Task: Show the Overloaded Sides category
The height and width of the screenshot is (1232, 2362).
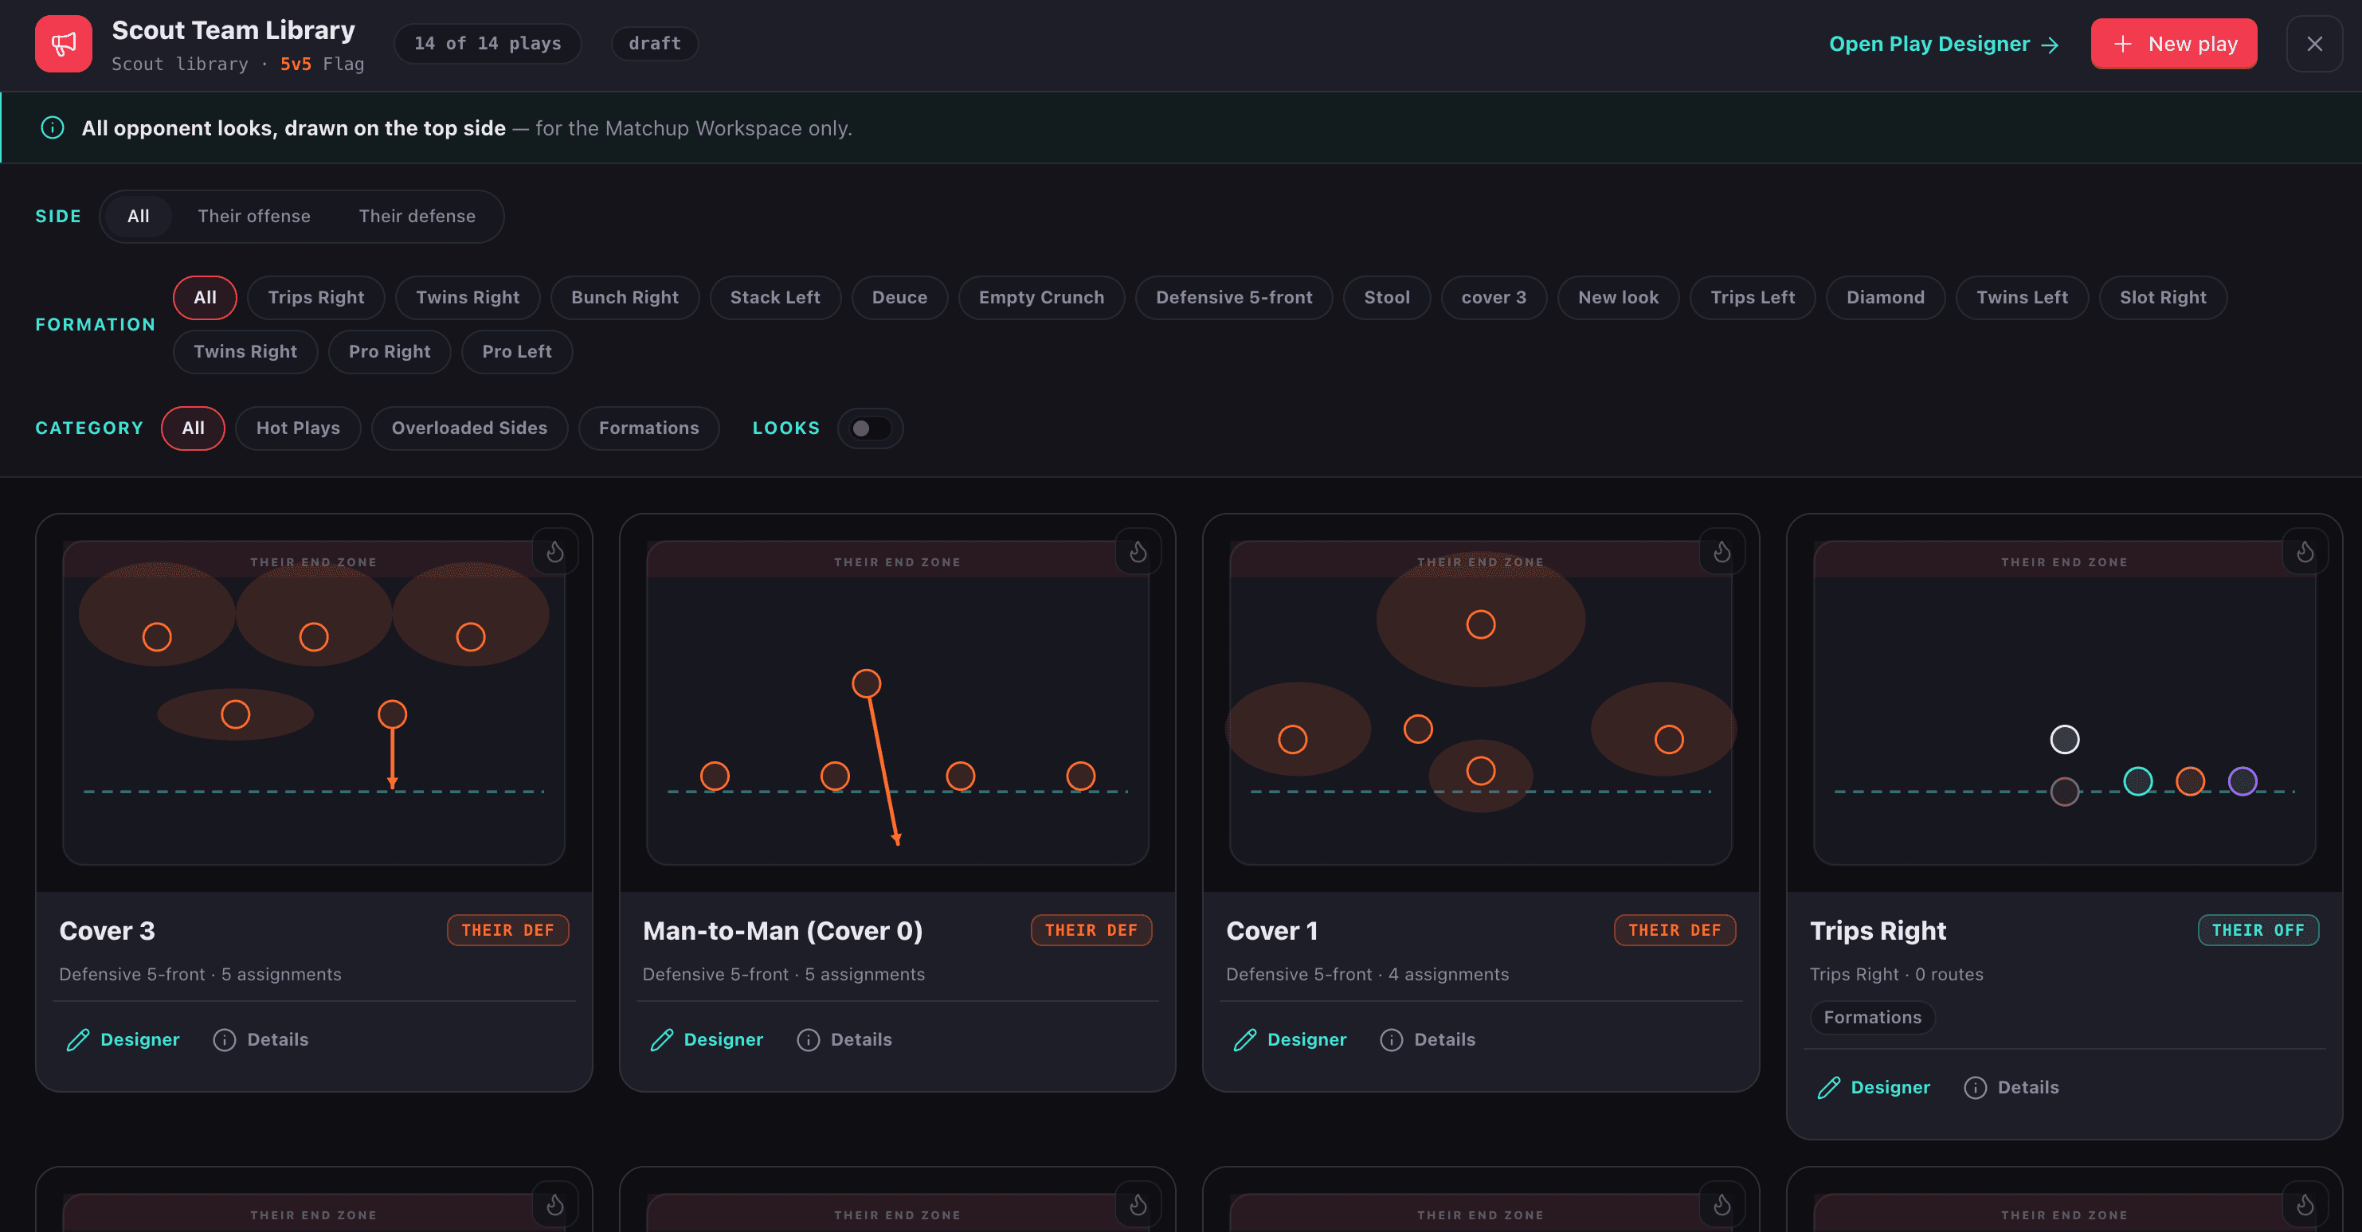Action: (x=469, y=428)
